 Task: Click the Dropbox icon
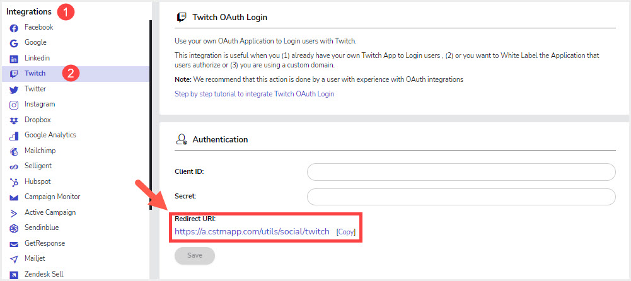click(14, 120)
